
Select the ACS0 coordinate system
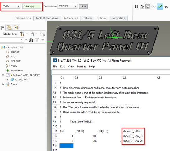[x=14, y=66]
